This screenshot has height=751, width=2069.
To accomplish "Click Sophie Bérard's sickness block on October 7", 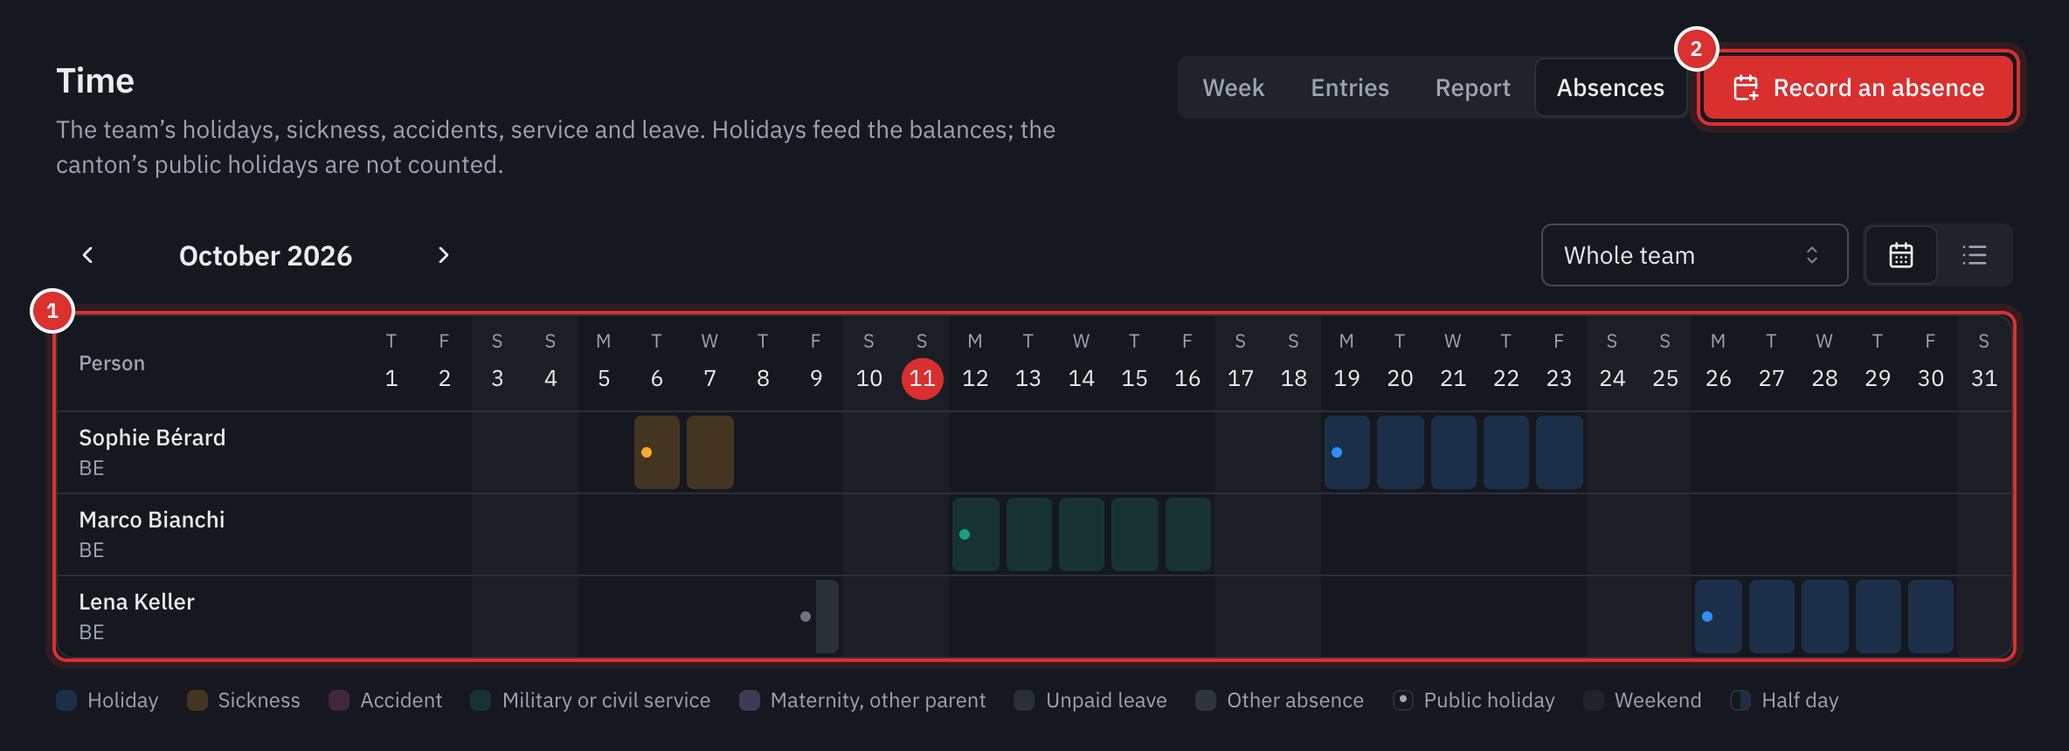I will click(x=710, y=452).
